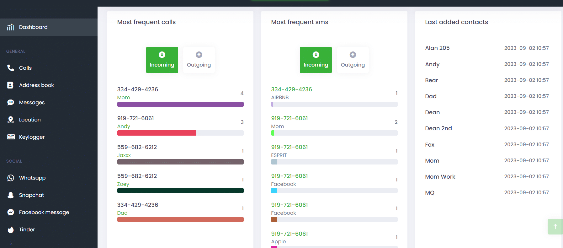This screenshot has width=563, height=248.
Task: Click the purple call bar for Mom
Action: [x=180, y=104]
